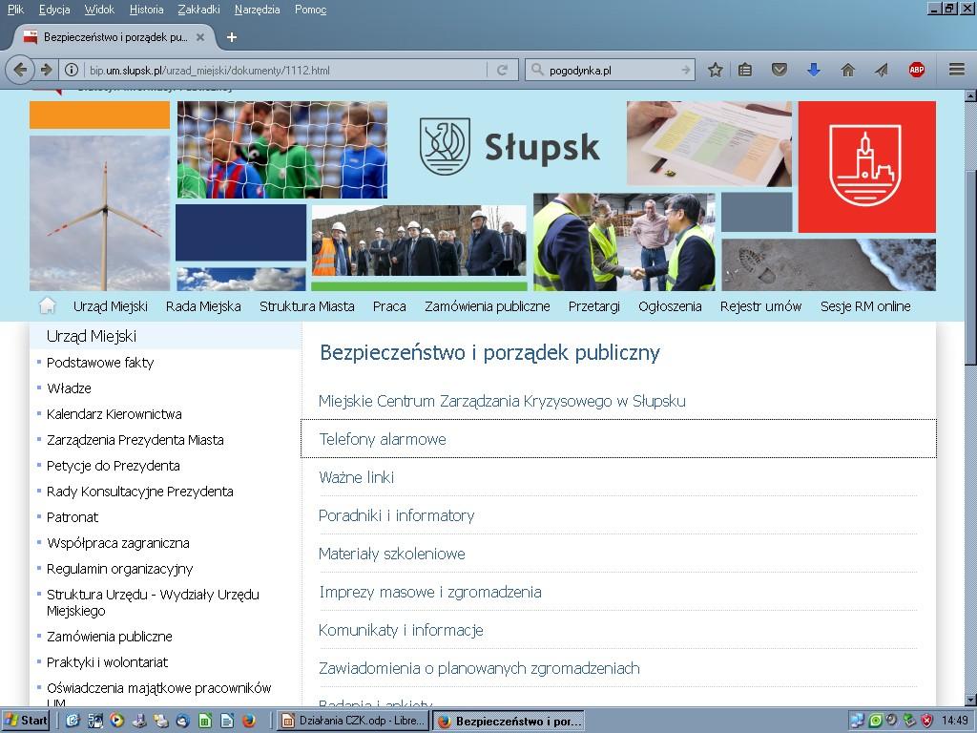Open Sesje RM online navigation link
Viewport: 977px width, 733px height.
coord(865,306)
